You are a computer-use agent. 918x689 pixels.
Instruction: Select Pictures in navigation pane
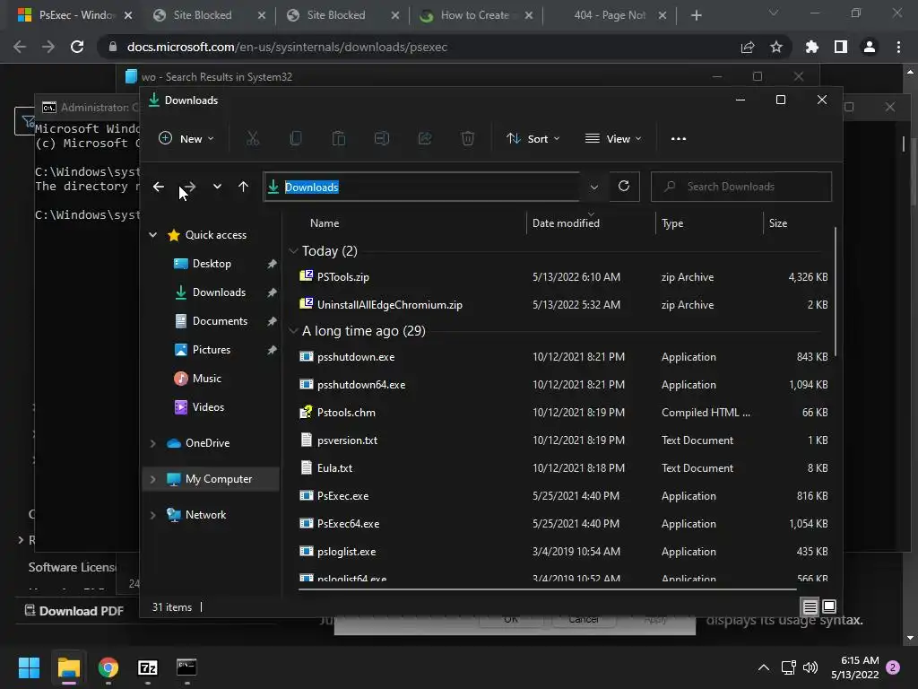point(212,350)
